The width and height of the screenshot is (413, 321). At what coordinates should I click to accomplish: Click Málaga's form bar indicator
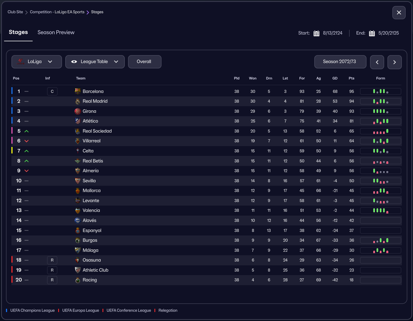tap(381, 250)
